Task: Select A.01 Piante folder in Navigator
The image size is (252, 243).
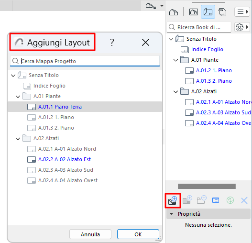Action: (205, 60)
